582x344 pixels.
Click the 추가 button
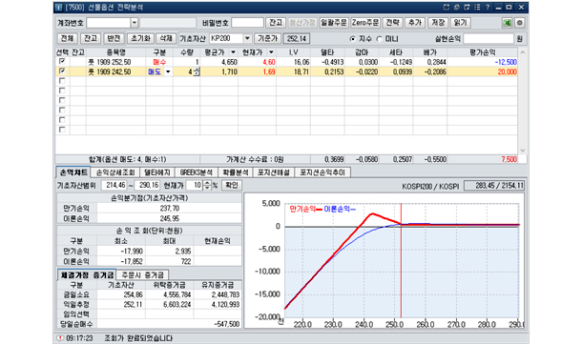pyautogui.click(x=415, y=23)
